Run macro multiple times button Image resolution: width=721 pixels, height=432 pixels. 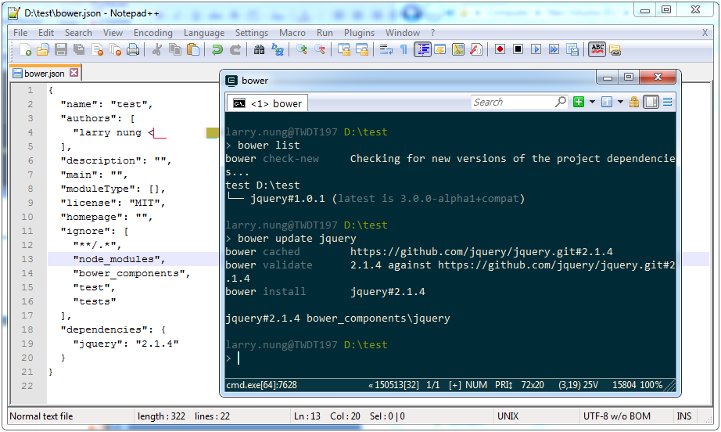pos(554,49)
